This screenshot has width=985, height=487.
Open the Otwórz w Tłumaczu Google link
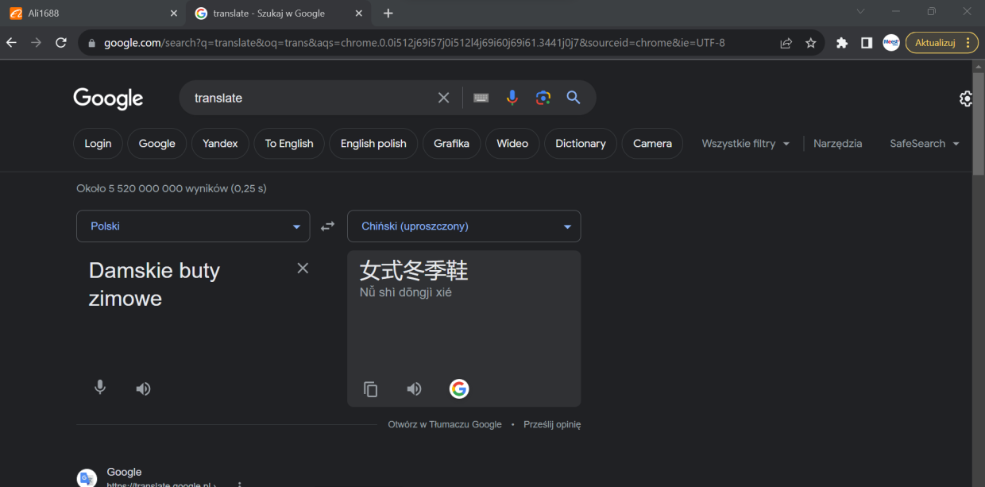pyautogui.click(x=445, y=424)
